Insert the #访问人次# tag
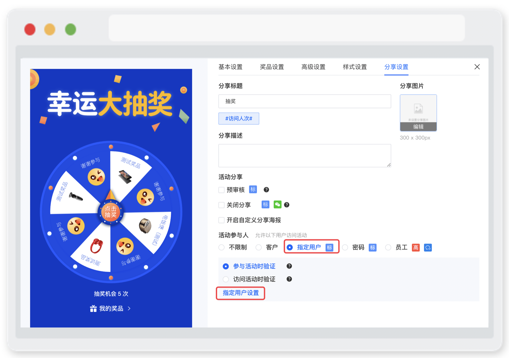This screenshot has height=358, width=509. 239,119
